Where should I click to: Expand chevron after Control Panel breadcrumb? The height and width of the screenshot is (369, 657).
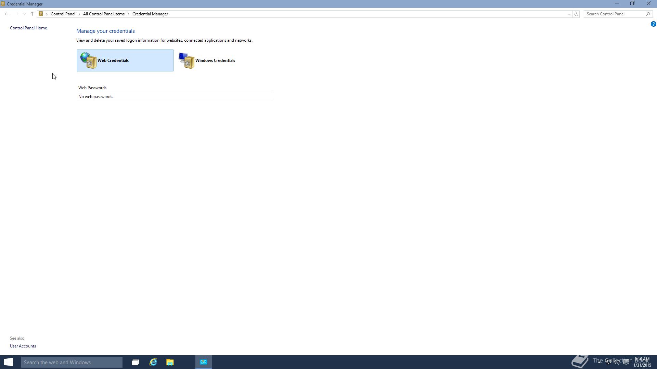point(79,14)
